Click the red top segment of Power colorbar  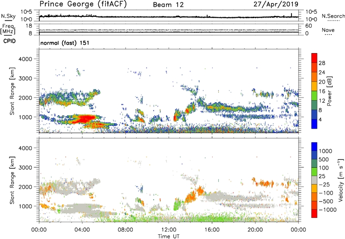(314, 58)
